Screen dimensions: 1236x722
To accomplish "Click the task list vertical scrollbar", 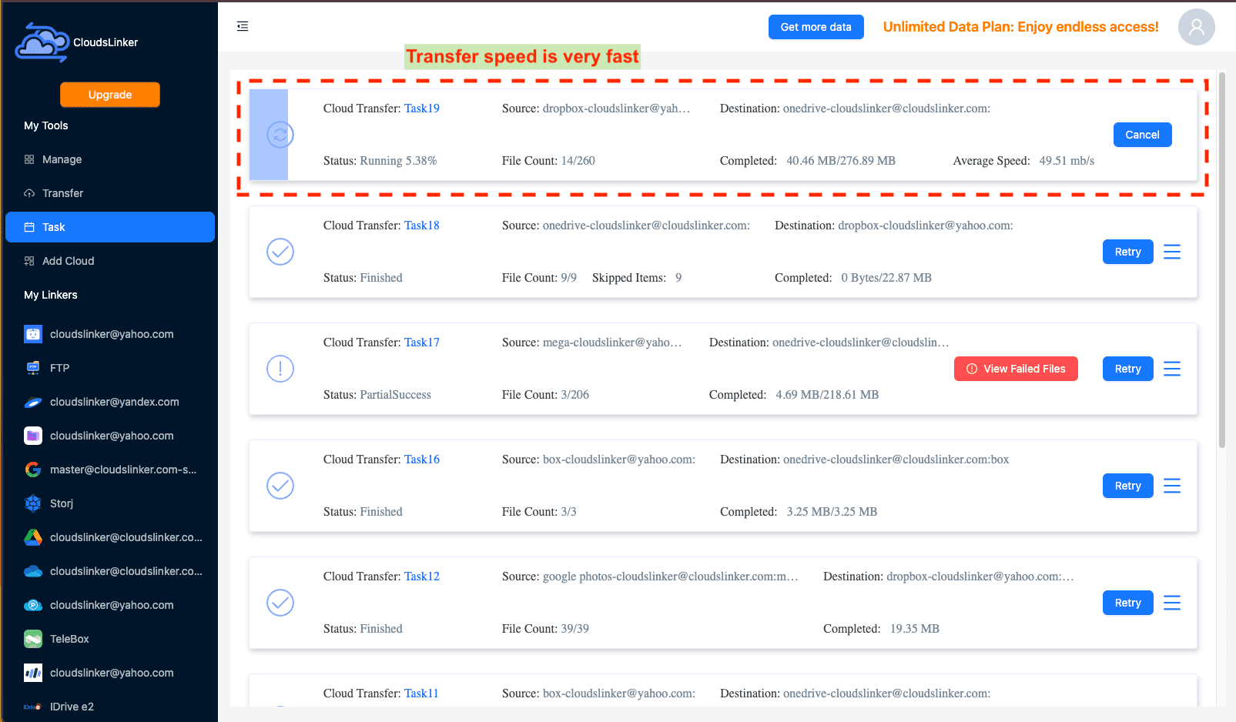I will 1222,260.
